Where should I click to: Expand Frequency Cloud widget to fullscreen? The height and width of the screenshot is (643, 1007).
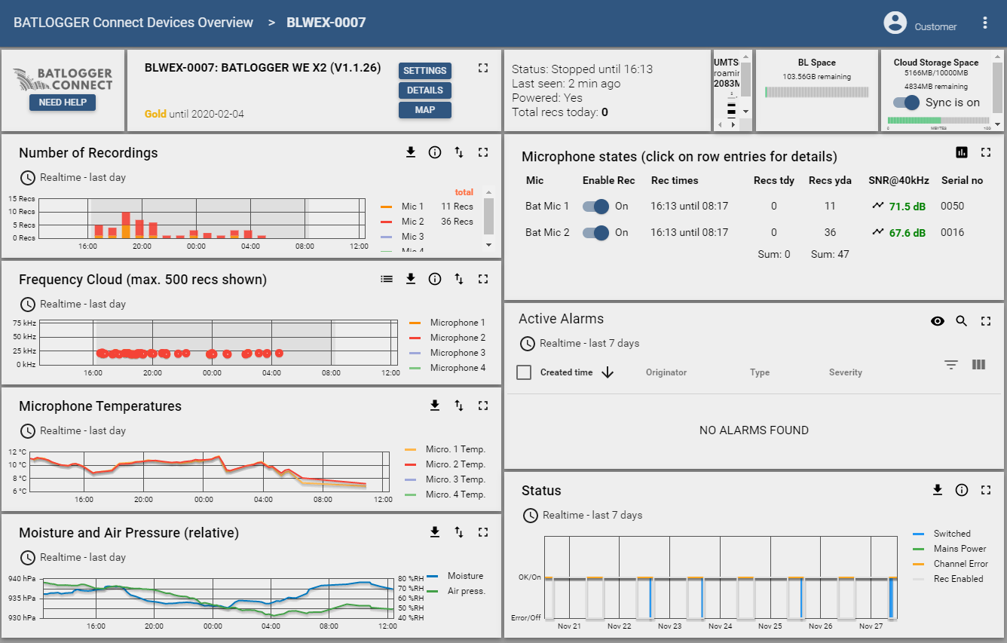483,279
